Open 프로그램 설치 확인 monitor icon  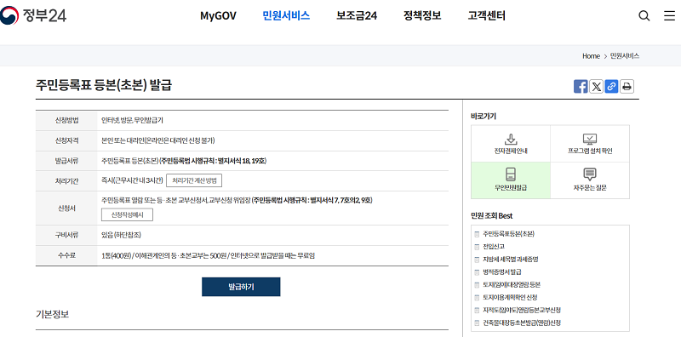coord(590,140)
